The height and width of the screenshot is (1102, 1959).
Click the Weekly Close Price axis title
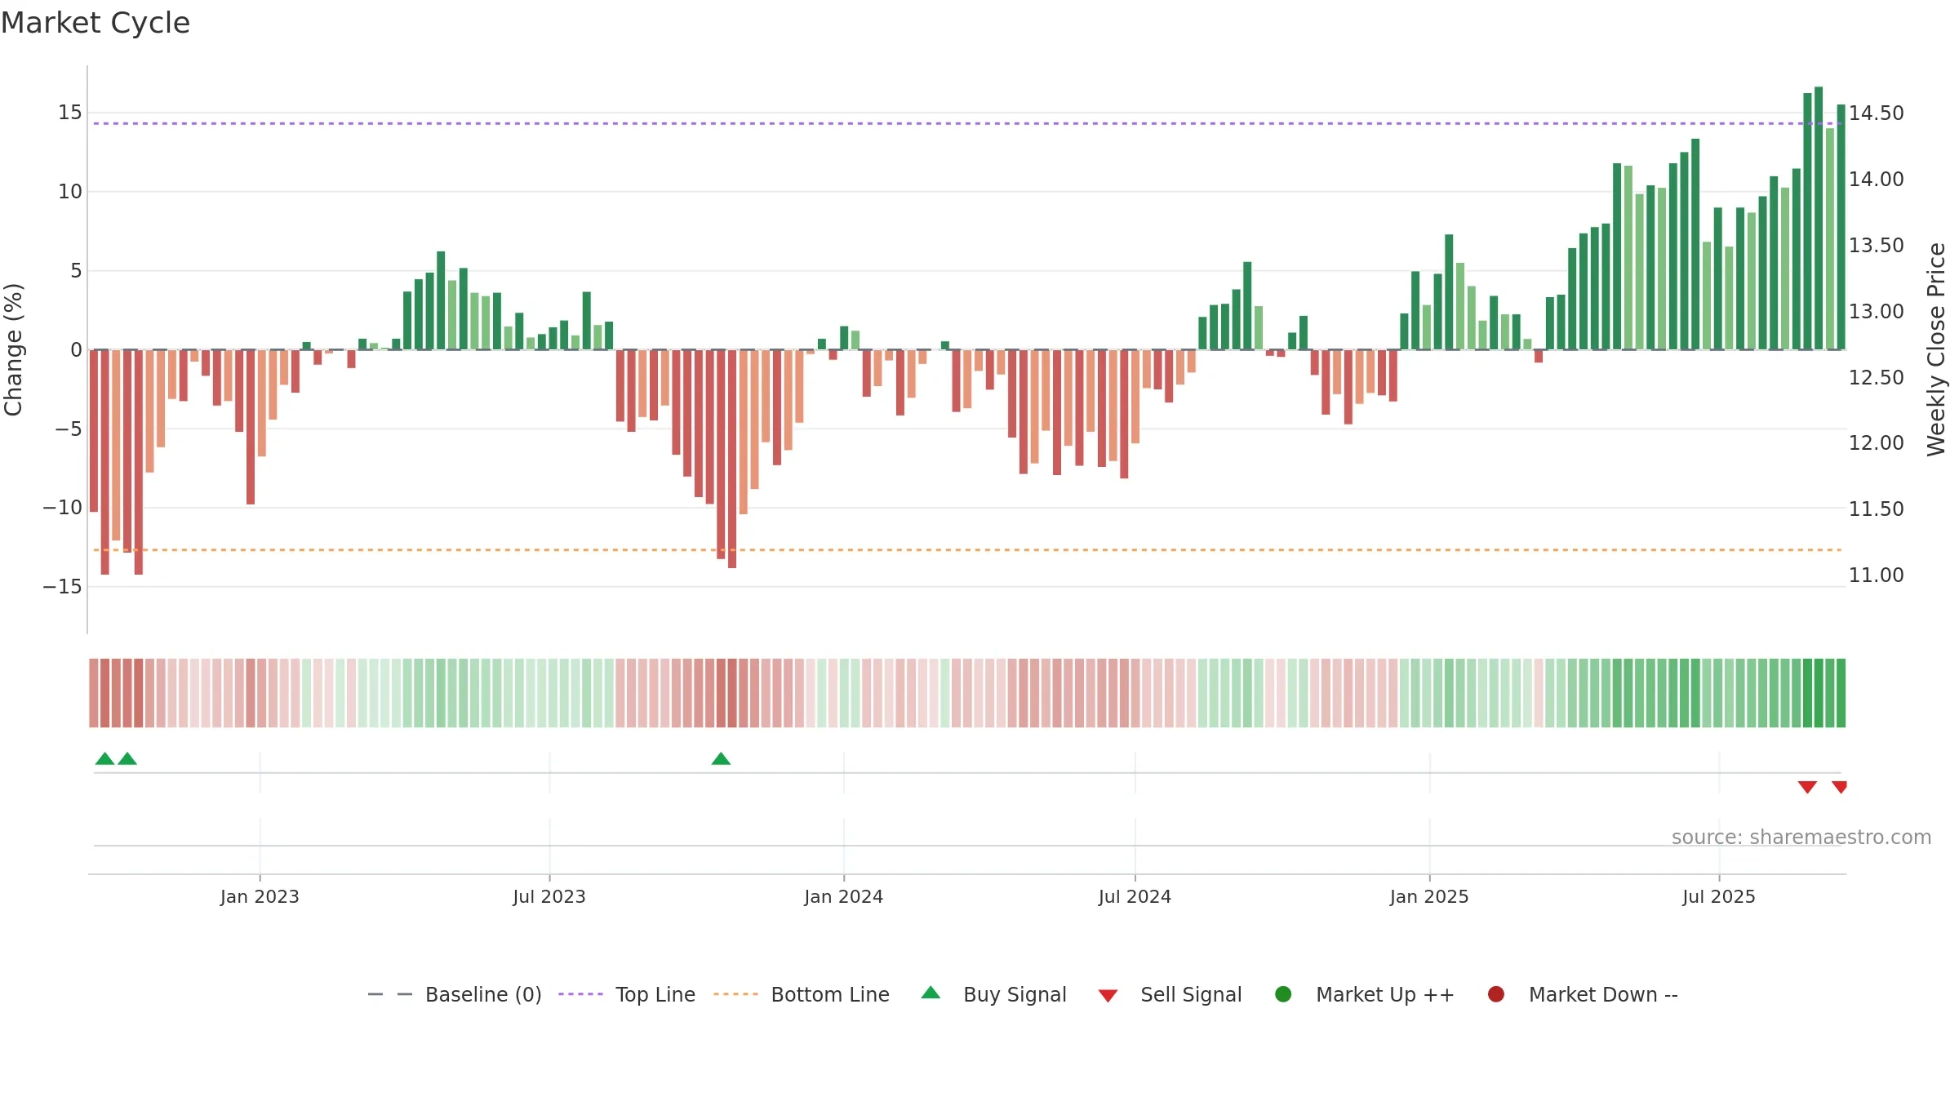point(1936,349)
